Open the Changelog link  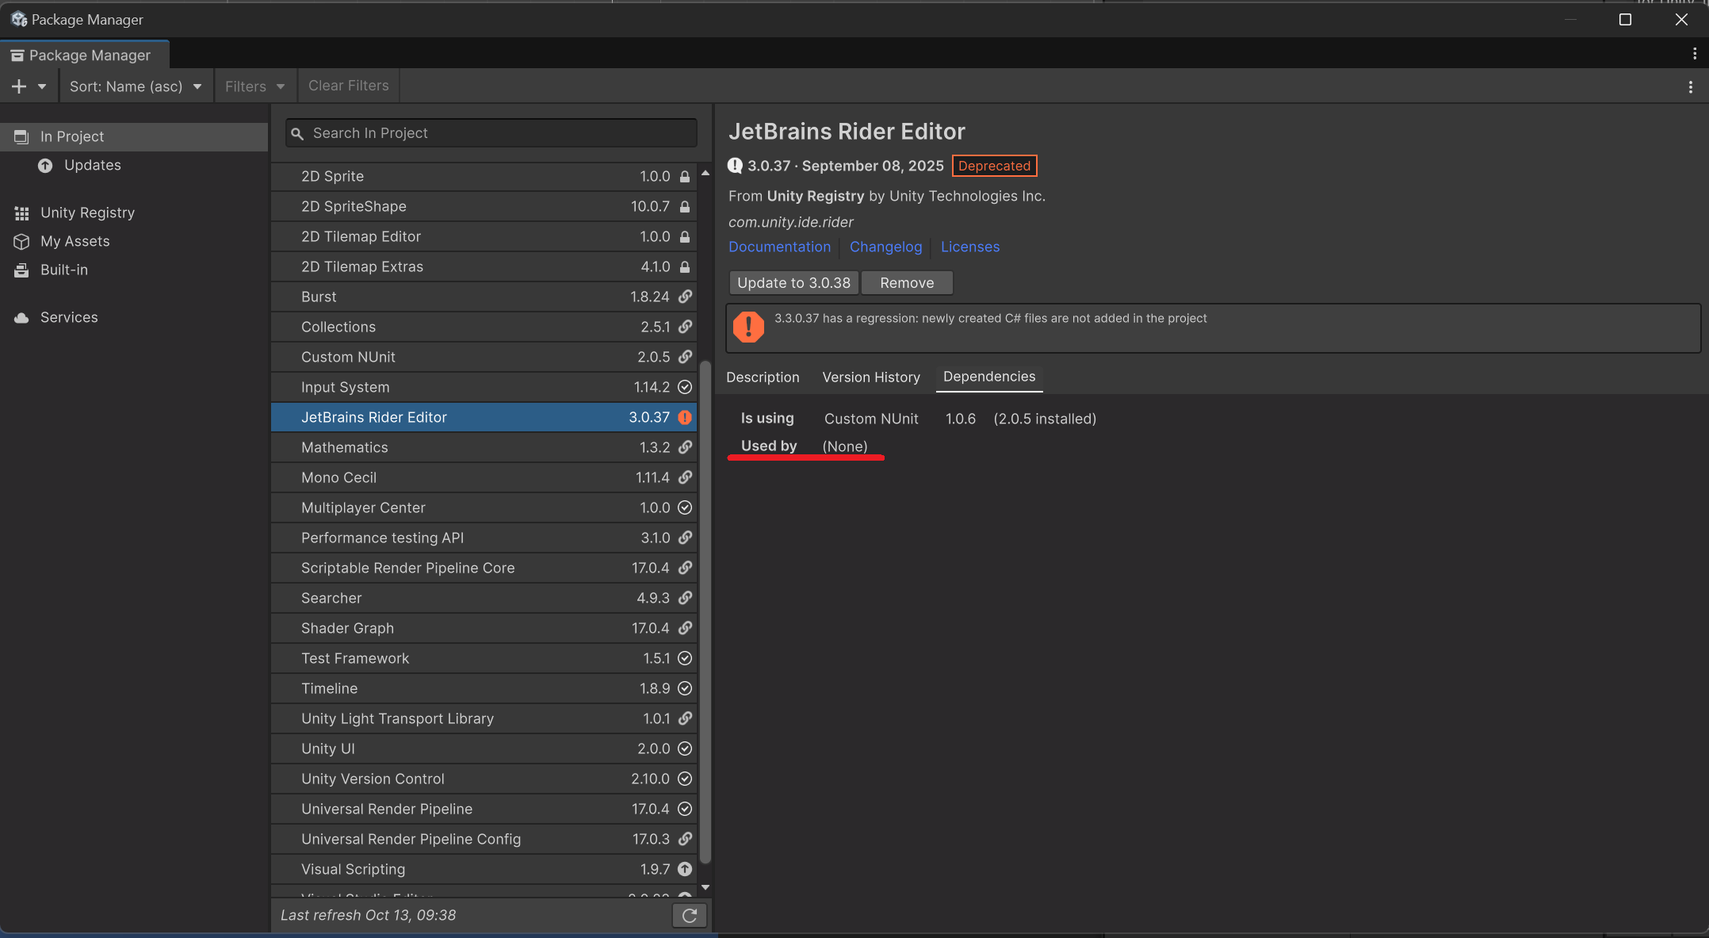point(885,247)
